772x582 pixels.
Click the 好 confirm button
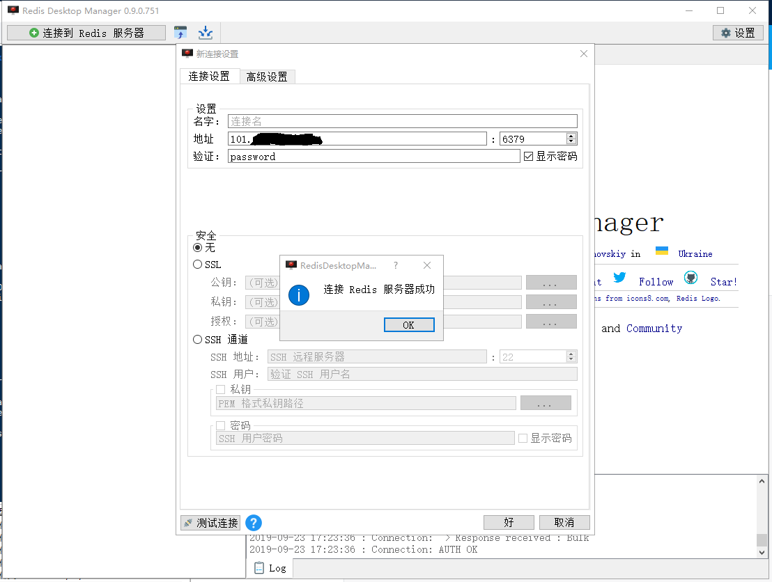click(509, 522)
